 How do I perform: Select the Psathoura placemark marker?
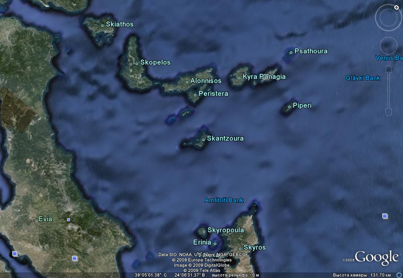point(291,52)
